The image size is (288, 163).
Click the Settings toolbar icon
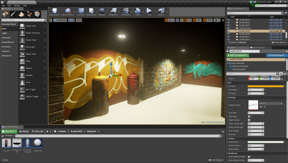click(102, 11)
